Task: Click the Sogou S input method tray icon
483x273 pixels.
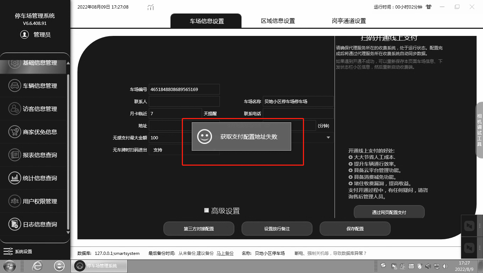Action: tap(383, 266)
